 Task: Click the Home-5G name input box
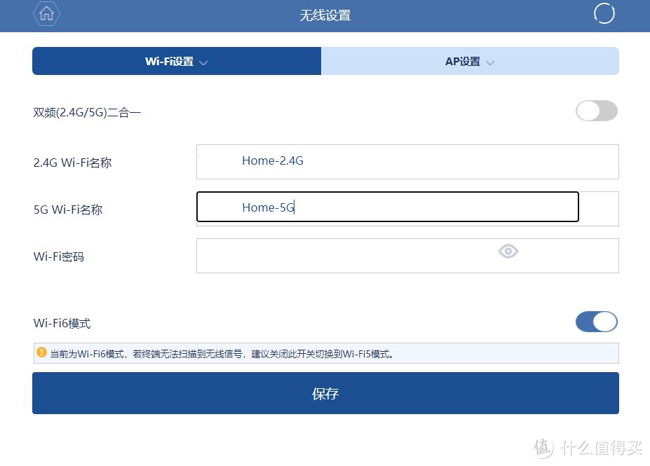click(x=387, y=207)
